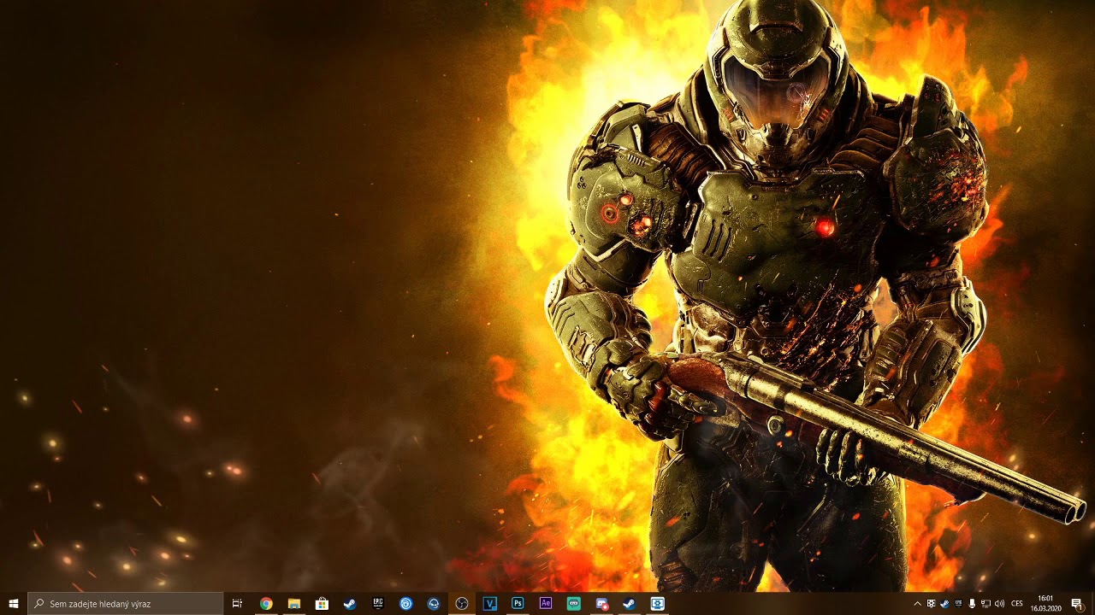Open network status in the system tray
Image resolution: width=1095 pixels, height=615 pixels.
coord(985,604)
